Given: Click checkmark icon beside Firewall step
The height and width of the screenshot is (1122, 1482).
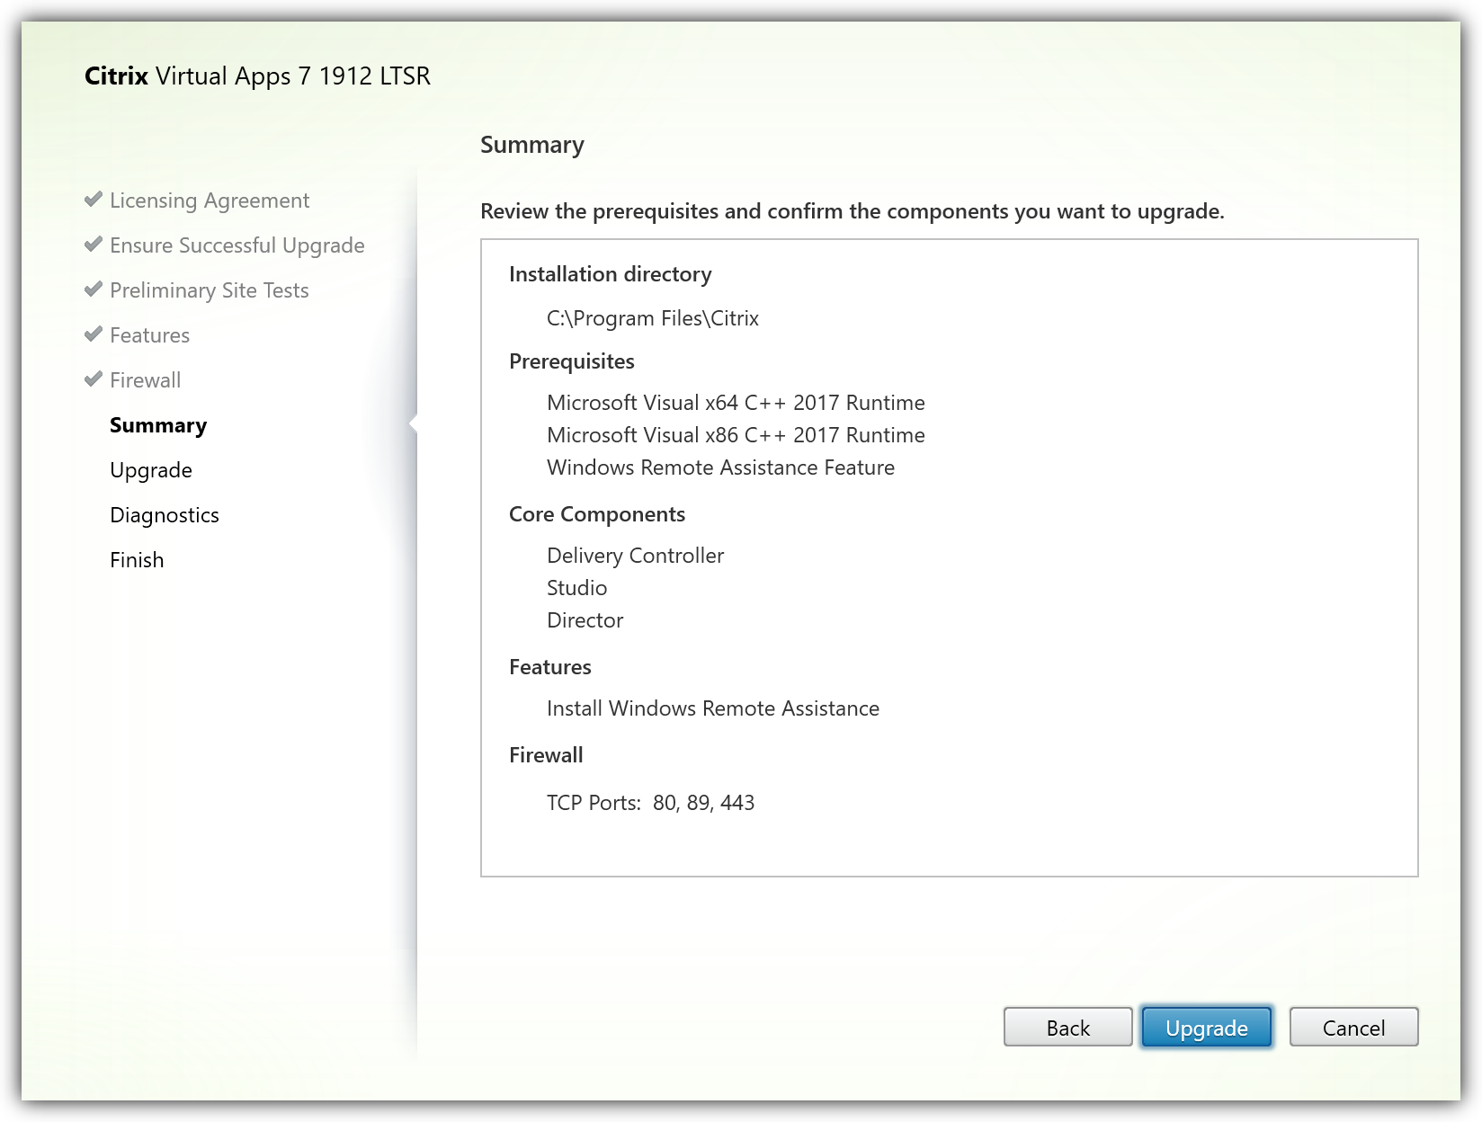Looking at the screenshot, I should 93,379.
